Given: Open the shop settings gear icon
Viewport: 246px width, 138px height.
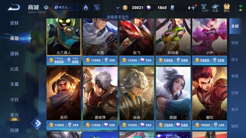Looking at the screenshot, I should [x=46, y=7].
